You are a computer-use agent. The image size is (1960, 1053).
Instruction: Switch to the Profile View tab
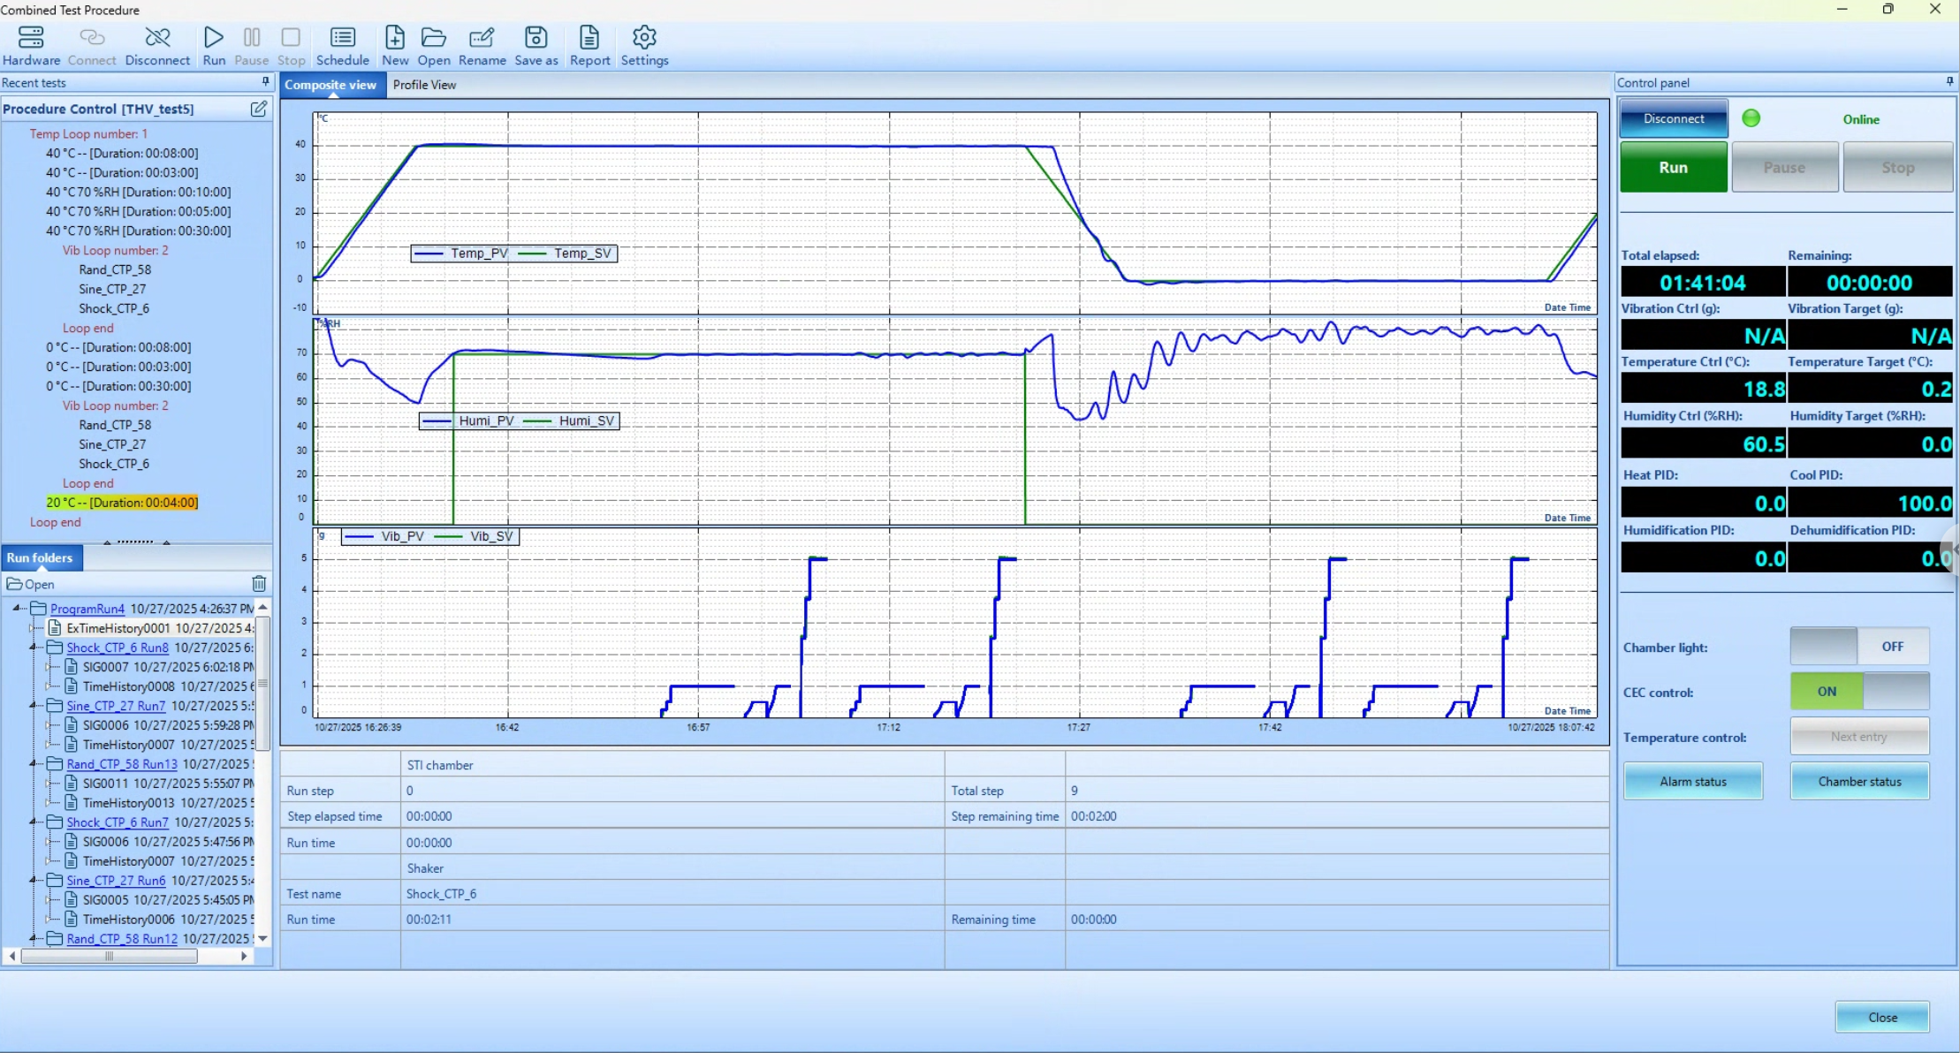(424, 85)
